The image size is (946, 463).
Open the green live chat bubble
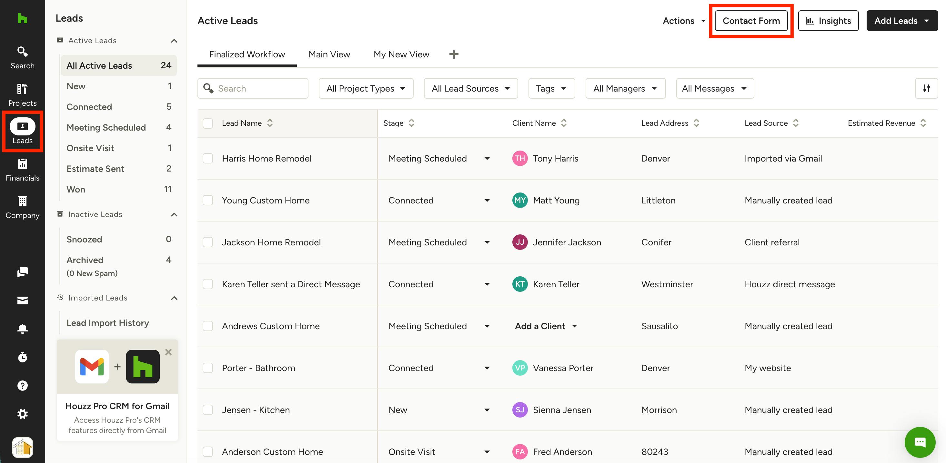[920, 442]
